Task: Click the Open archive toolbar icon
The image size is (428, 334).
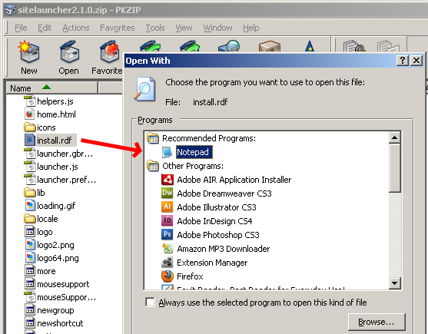Action: coord(69,51)
